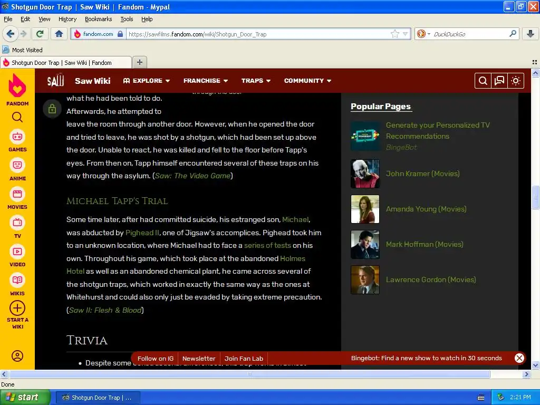Open the View menu
The image size is (540, 405).
tap(44, 19)
